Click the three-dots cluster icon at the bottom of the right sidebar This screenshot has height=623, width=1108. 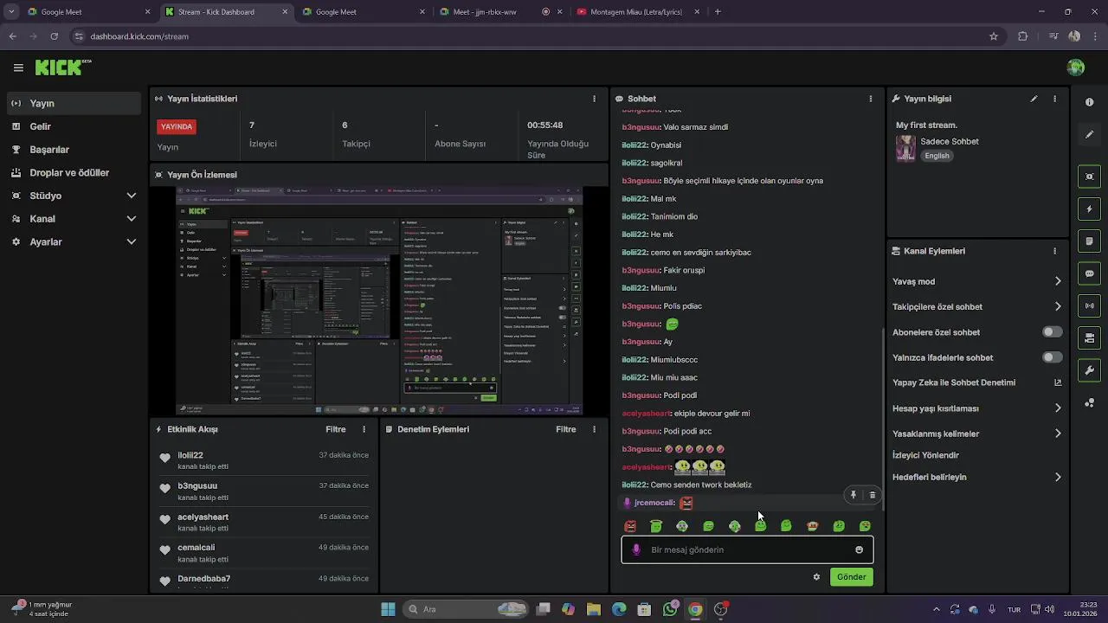click(x=1089, y=403)
